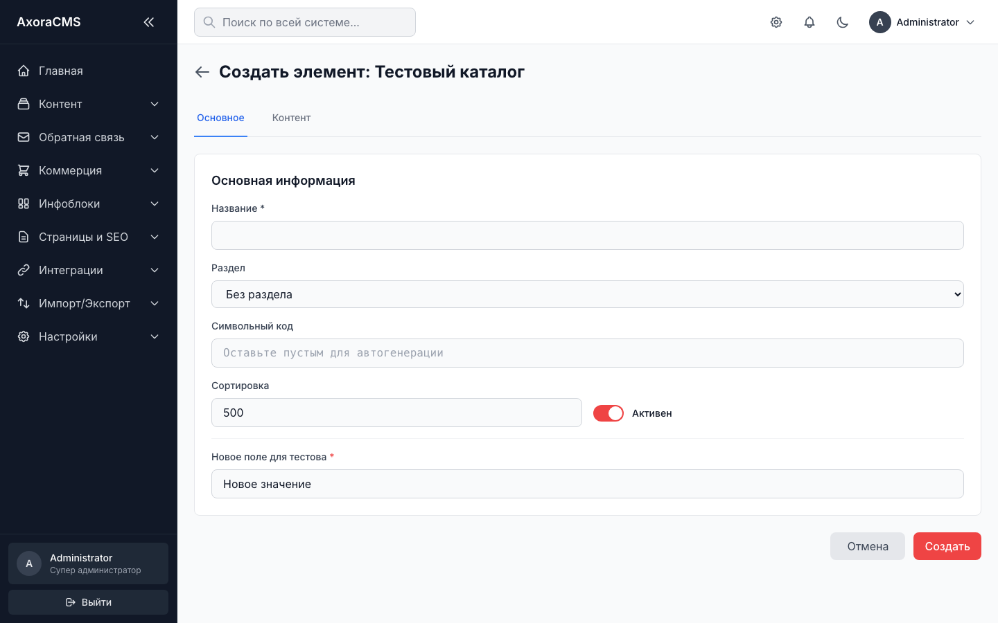This screenshot has width=998, height=623.
Task: Expand the Инфоблоки chevron
Action: pyautogui.click(x=155, y=204)
